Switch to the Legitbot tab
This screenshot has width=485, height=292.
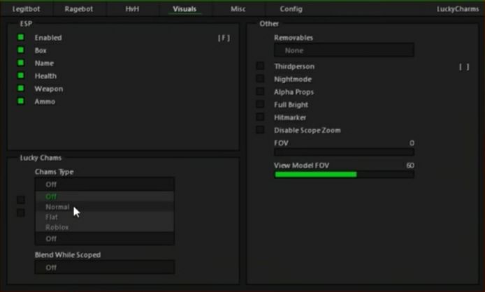27,9
